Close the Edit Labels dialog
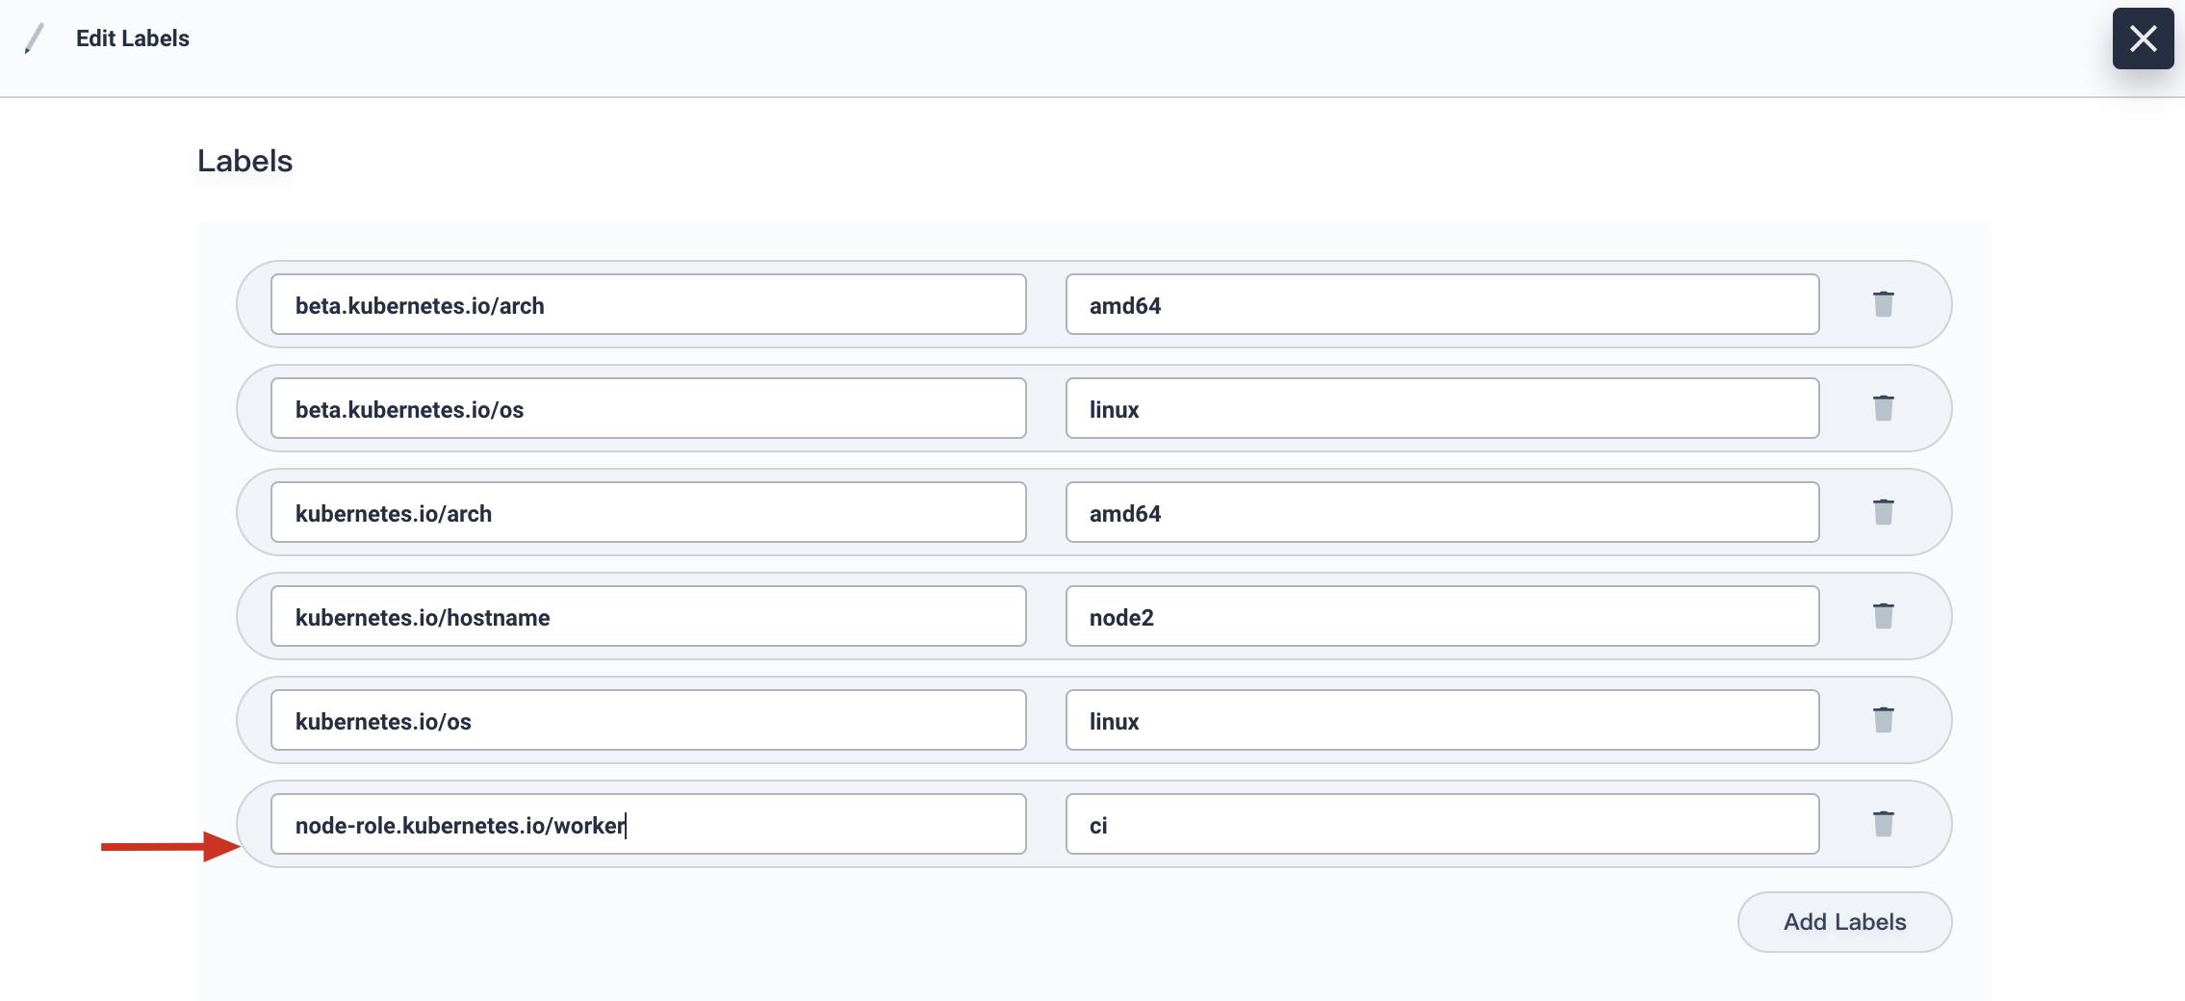This screenshot has height=1001, width=2185. click(2143, 38)
